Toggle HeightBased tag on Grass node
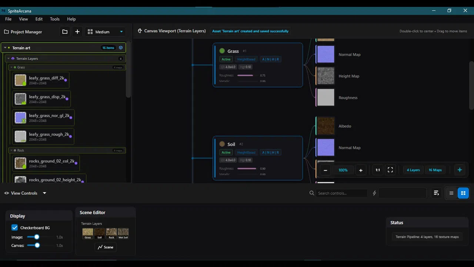 tap(246, 59)
